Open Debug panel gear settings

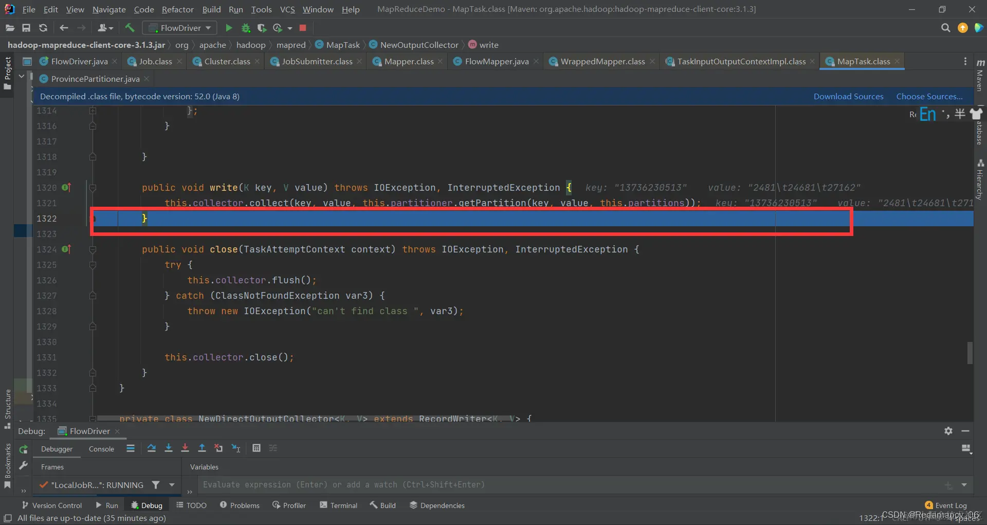coord(948,431)
